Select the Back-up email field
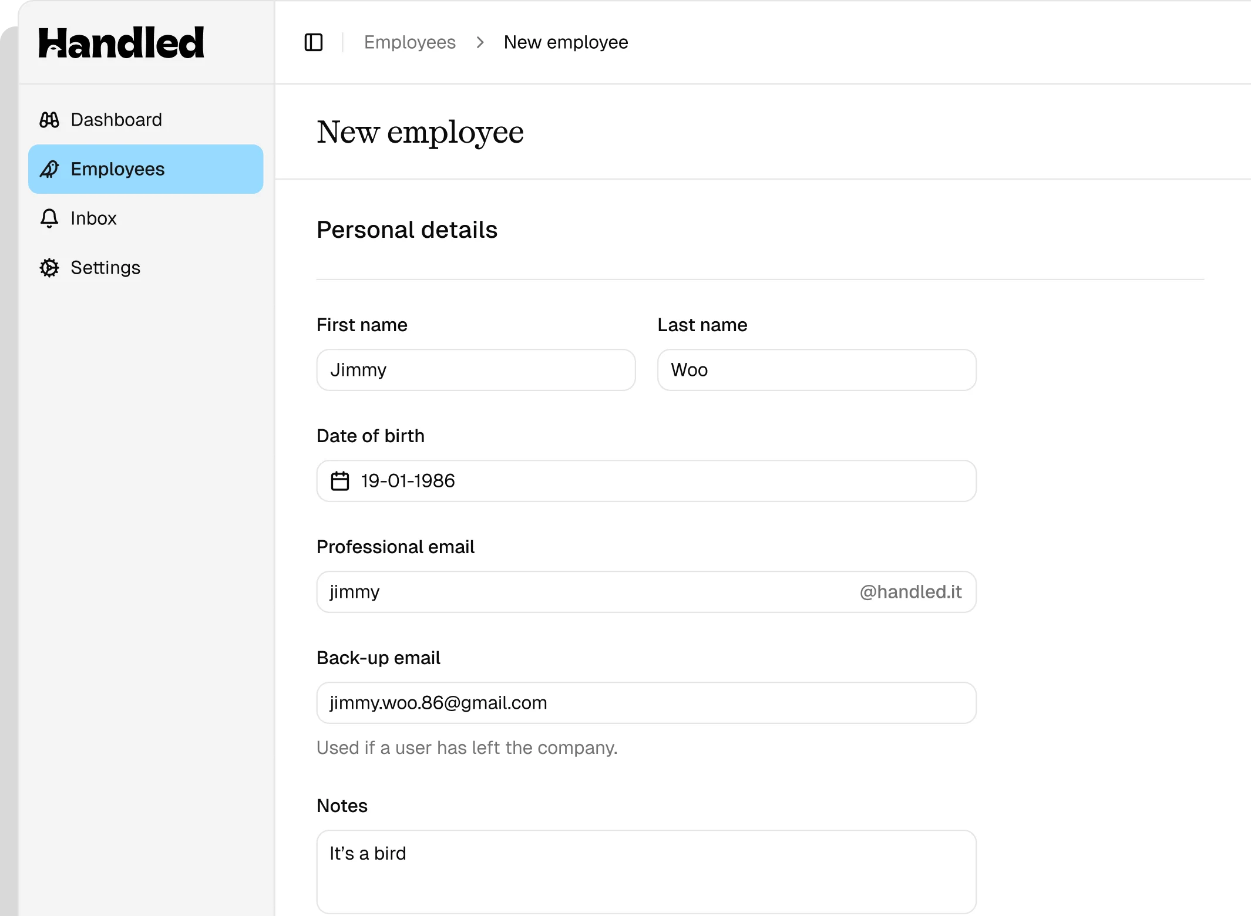Viewport: 1251px width, 916px height. (x=646, y=703)
